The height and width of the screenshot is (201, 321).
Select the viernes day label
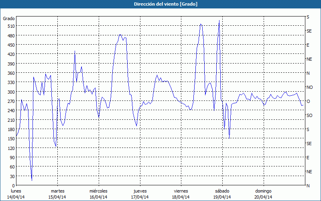coord(181,191)
